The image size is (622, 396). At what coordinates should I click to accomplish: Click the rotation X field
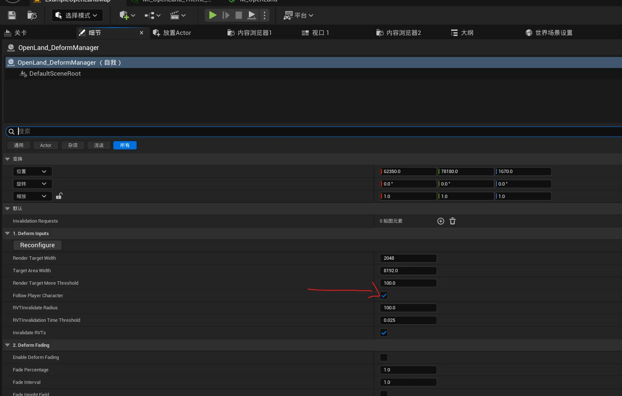[x=408, y=184]
